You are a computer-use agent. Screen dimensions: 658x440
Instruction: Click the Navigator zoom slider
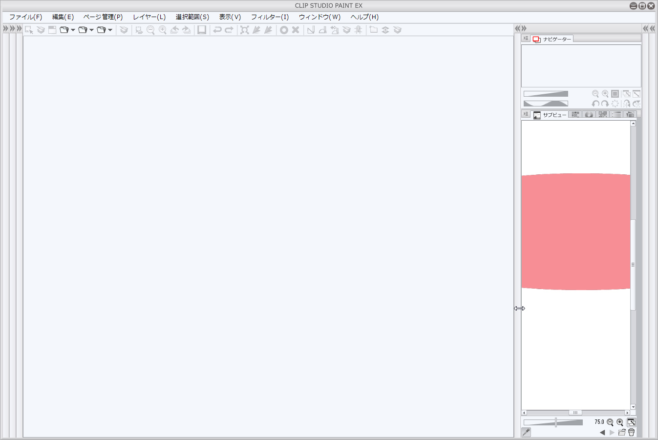coord(546,94)
